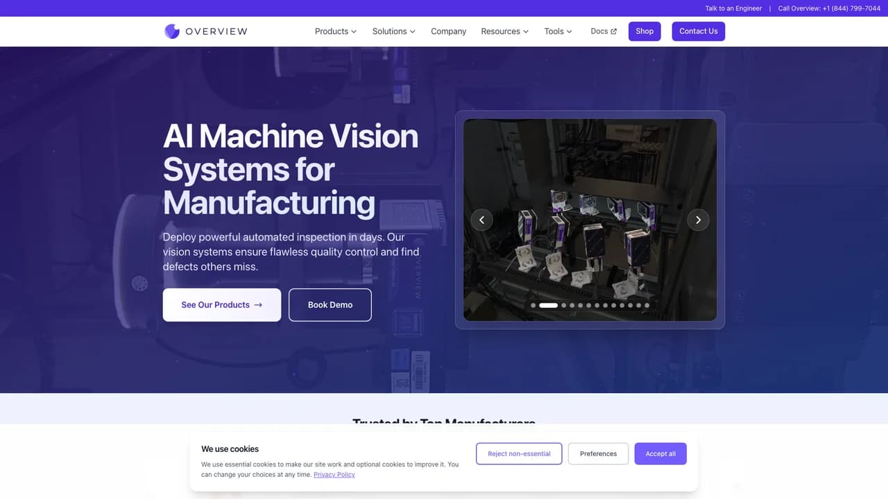Open the Resources dropdown
The width and height of the screenshot is (888, 499).
coord(504,31)
